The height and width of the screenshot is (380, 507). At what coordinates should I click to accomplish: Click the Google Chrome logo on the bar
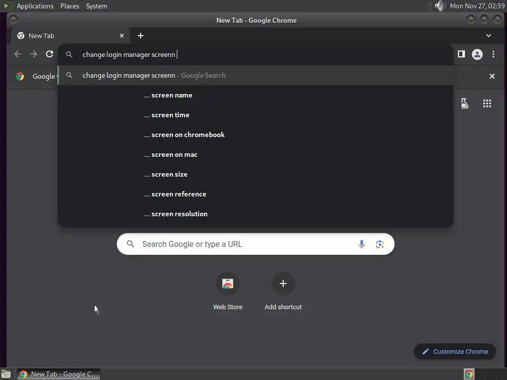20,76
